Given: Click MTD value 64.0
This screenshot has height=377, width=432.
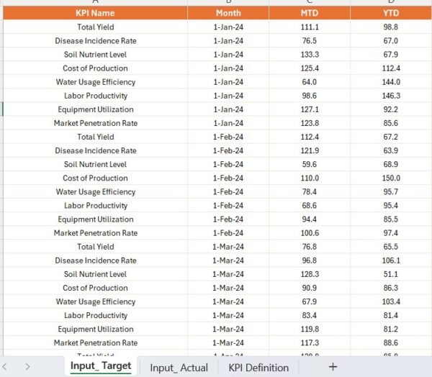Looking at the screenshot, I should pos(310,82).
